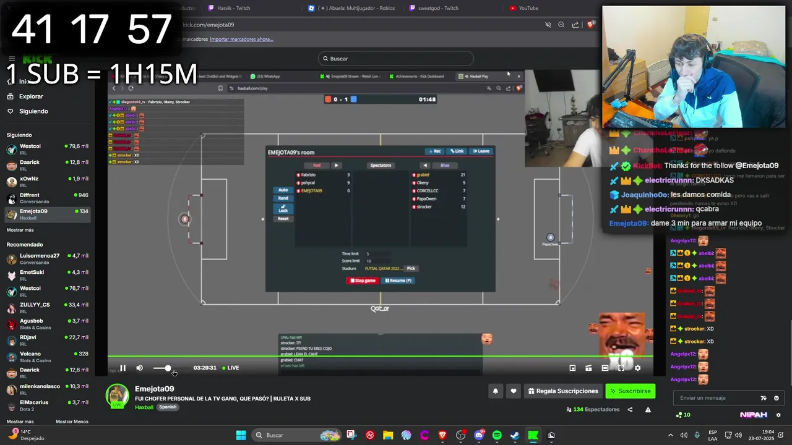Click the Spanish language tag

168,407
